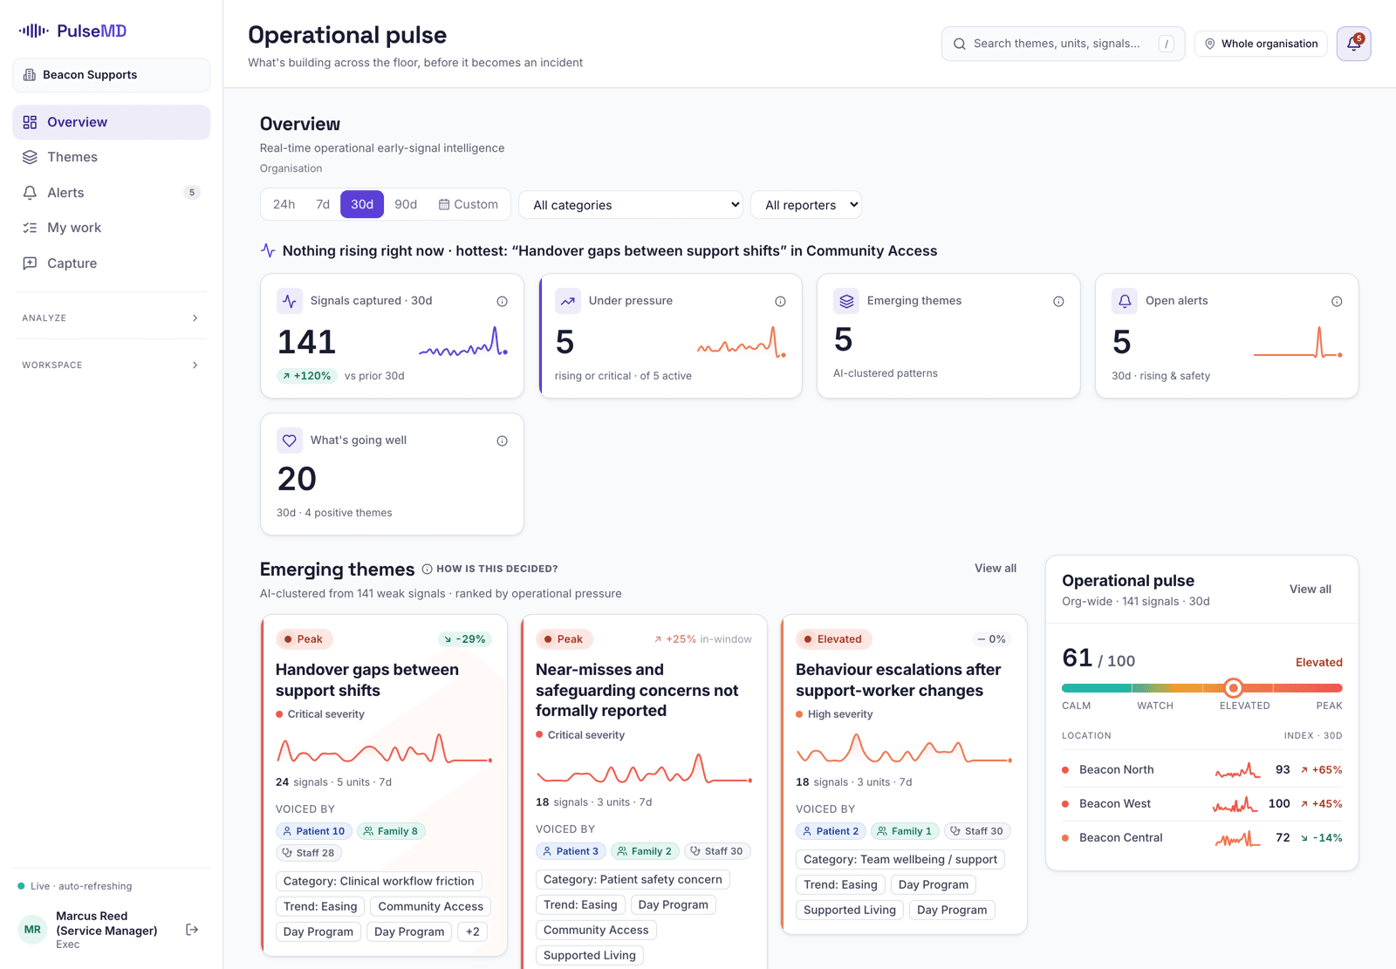Open the Whole organisation scope selector
The height and width of the screenshot is (969, 1396).
point(1261,44)
